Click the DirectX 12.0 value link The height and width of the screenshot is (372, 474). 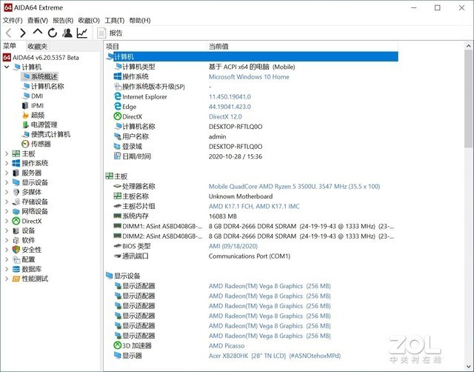pos(225,117)
